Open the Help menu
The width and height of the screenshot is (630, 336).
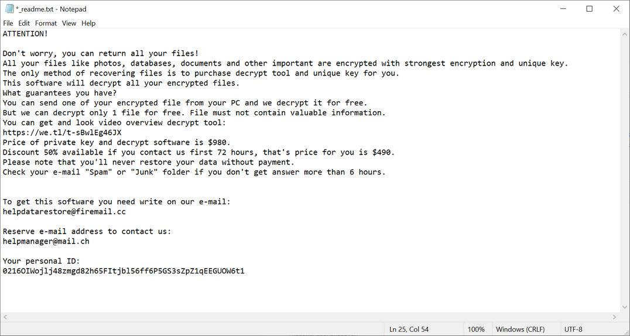click(88, 23)
